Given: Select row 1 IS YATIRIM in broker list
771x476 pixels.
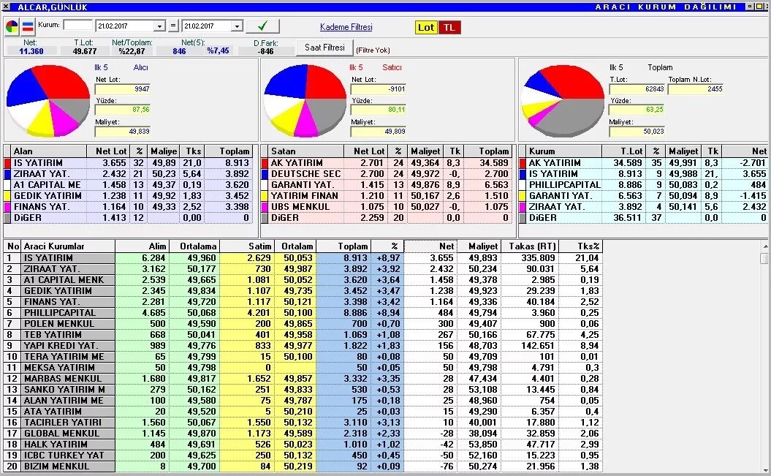Looking at the screenshot, I should (303, 257).
